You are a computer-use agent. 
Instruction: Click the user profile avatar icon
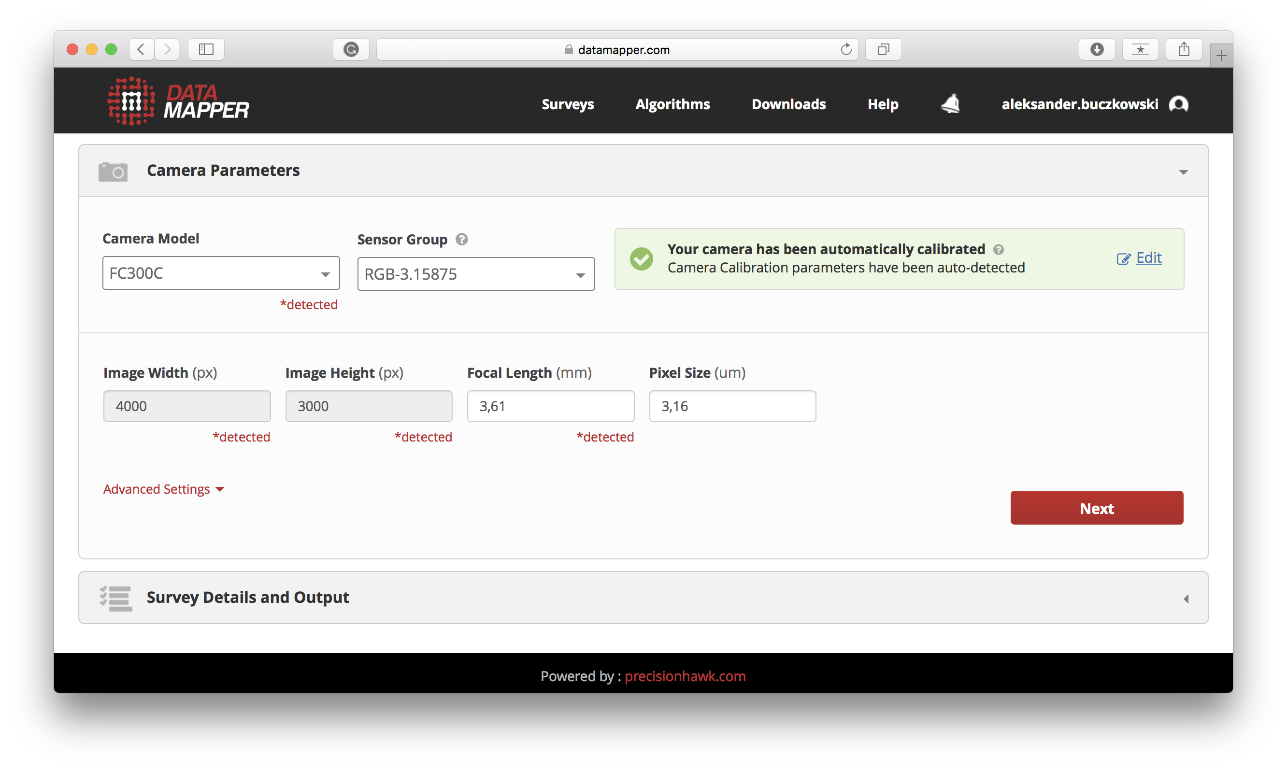[1178, 104]
